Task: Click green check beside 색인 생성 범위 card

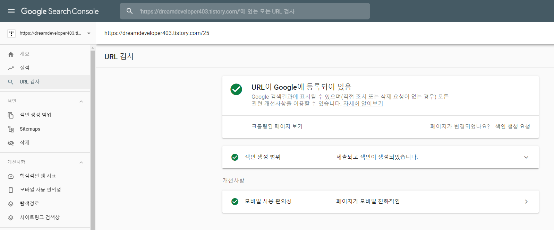Action: (x=235, y=157)
